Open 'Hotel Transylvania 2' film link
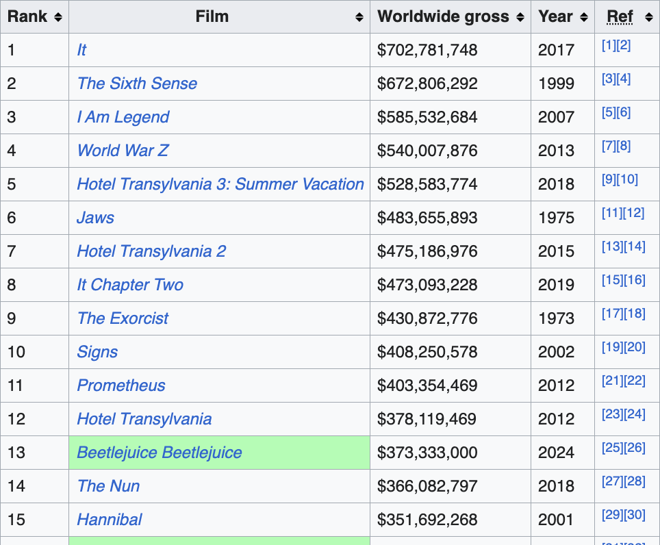This screenshot has height=545, width=660. 151,251
